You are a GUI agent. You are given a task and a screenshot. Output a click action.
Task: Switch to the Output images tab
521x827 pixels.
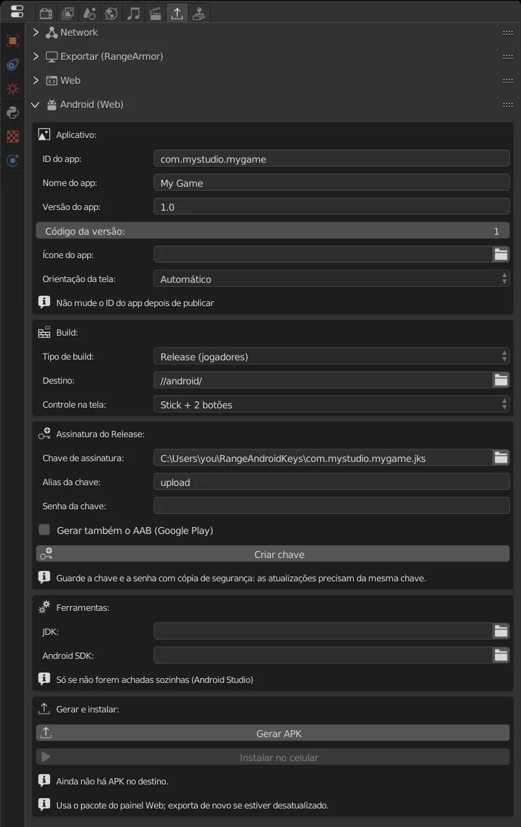pyautogui.click(x=68, y=13)
